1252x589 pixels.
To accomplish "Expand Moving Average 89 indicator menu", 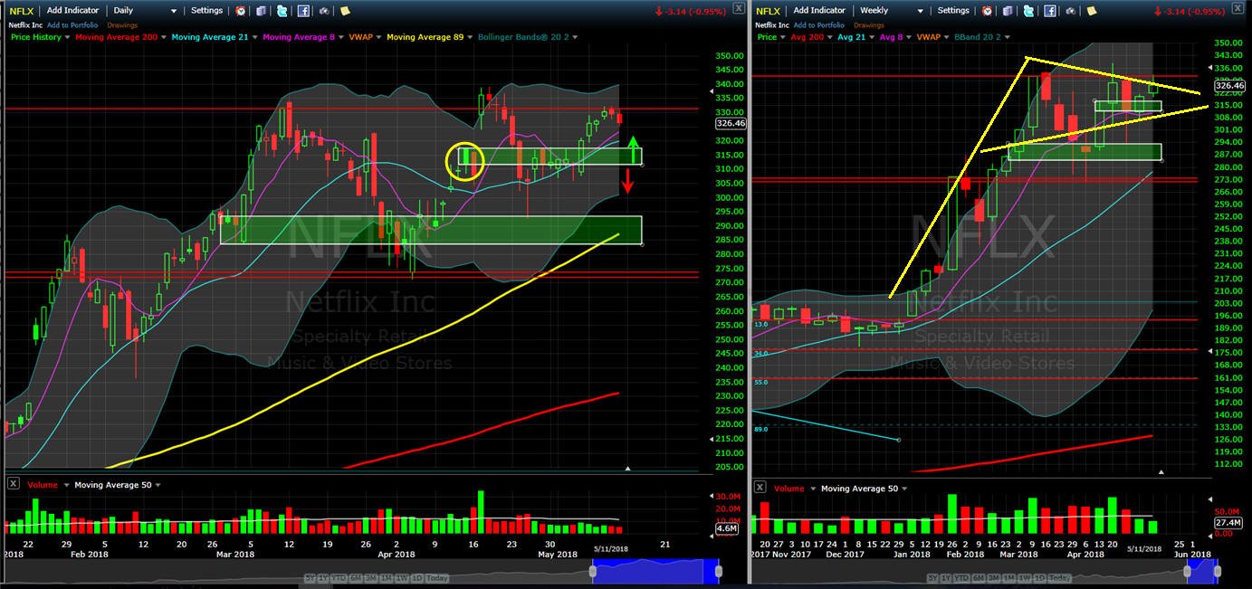I will [469, 37].
